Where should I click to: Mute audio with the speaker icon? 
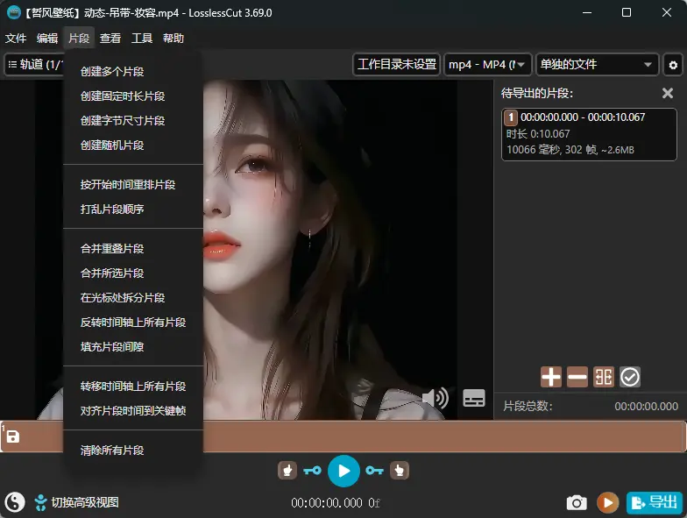(435, 398)
